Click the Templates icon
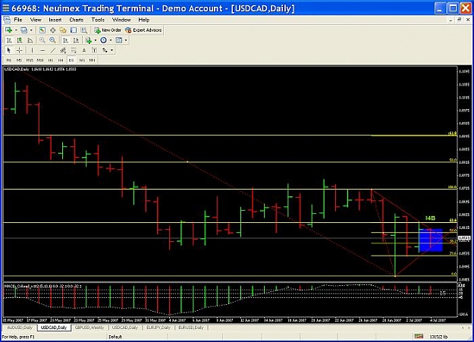Screen dimensions: 474x342 119,40
